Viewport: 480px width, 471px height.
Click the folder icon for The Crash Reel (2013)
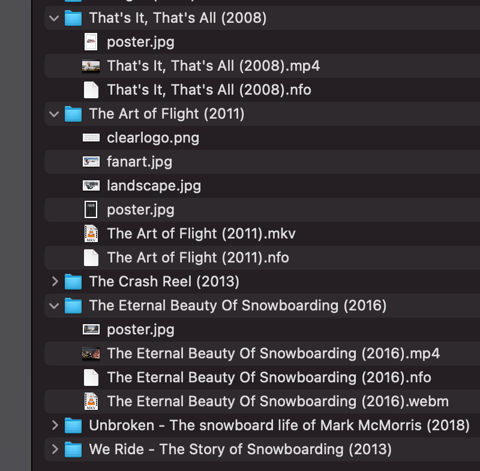[x=73, y=282]
